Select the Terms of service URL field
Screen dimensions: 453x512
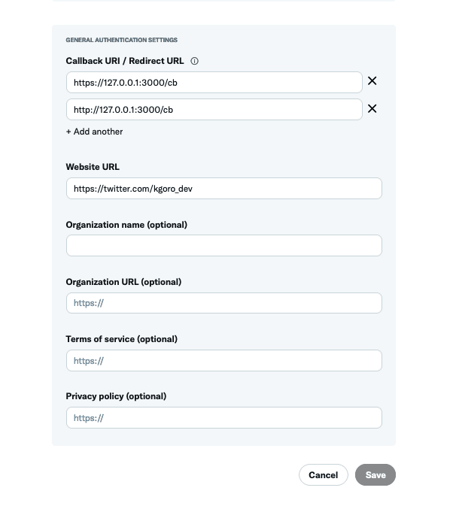click(224, 360)
